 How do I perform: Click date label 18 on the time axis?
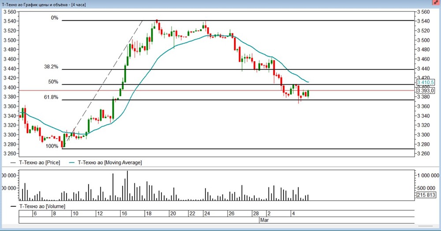pos(149,213)
